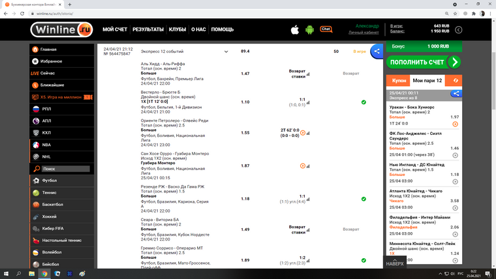The image size is (496, 279).
Task: Open Windows Start menu
Action: [6, 274]
